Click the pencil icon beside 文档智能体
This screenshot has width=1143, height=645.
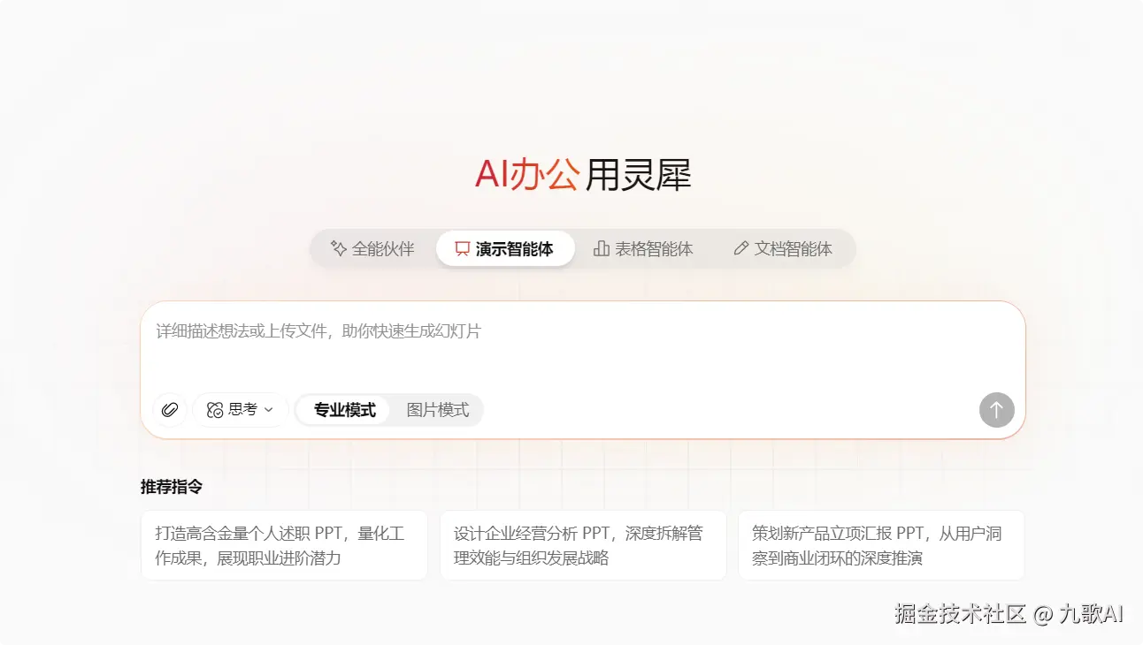(741, 248)
